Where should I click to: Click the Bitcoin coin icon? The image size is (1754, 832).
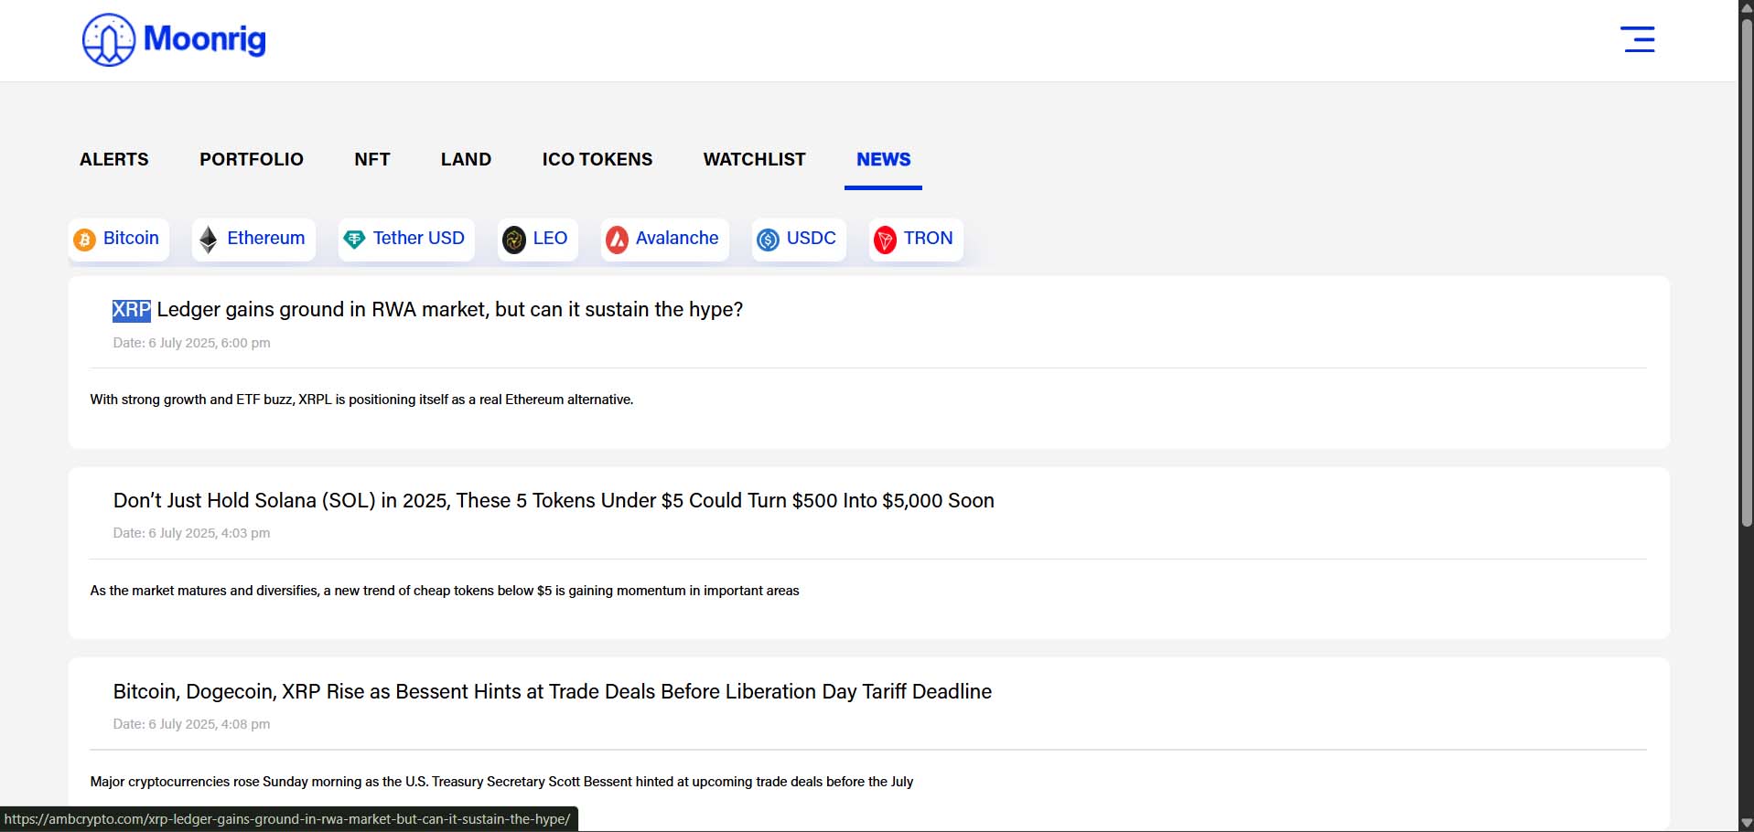point(85,240)
